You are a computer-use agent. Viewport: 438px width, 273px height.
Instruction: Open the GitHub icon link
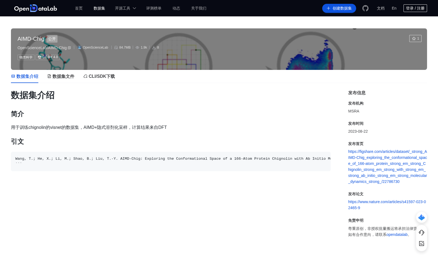pyautogui.click(x=365, y=8)
